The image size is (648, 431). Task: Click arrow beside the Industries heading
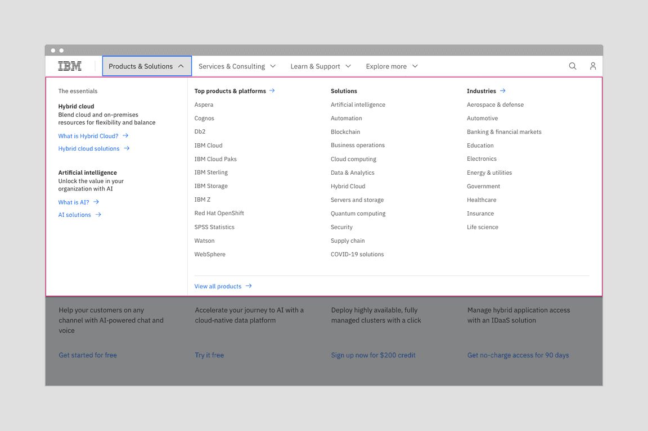(502, 90)
